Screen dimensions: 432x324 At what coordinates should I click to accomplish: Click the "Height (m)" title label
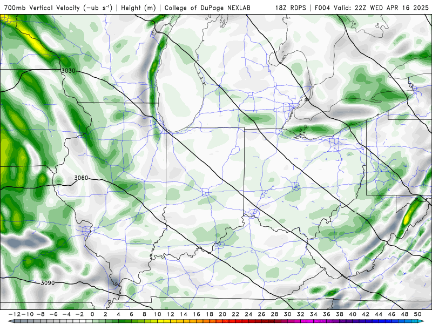click(138, 8)
